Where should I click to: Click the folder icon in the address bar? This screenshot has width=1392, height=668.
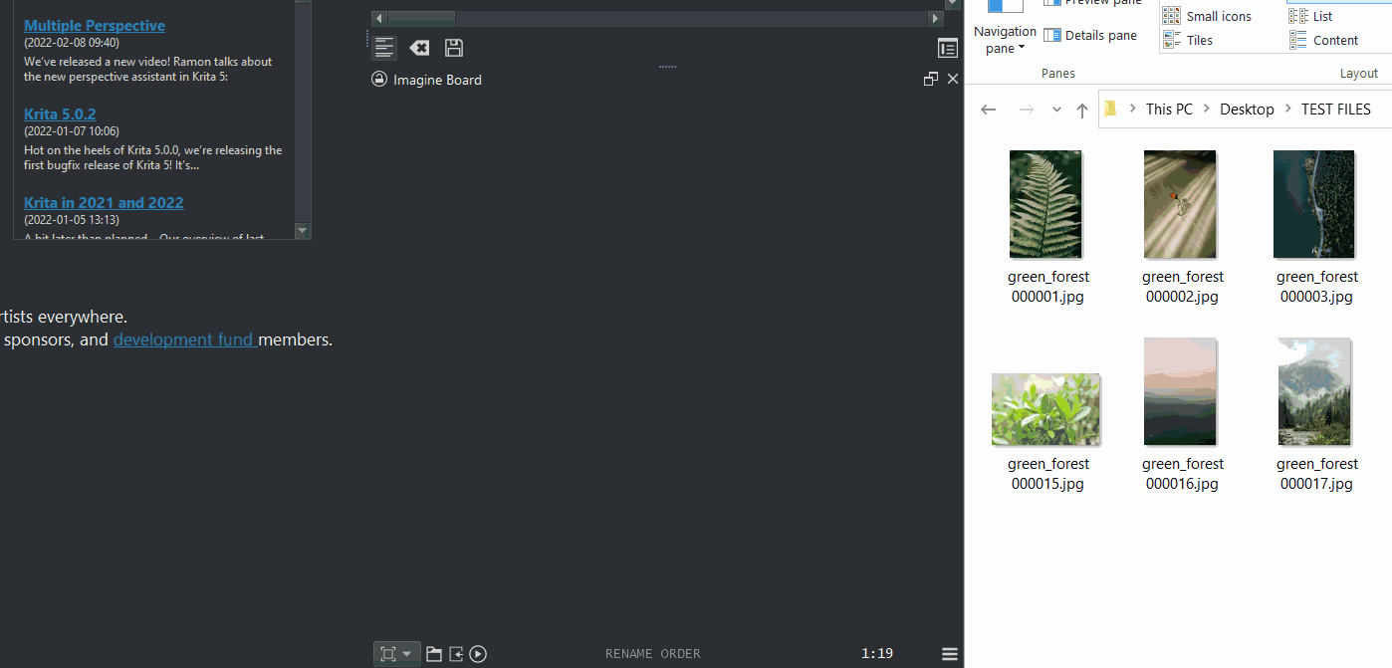pos(1111,110)
